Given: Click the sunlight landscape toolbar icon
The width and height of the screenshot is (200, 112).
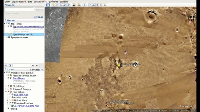Looking at the screenshot, I should point(74,5).
